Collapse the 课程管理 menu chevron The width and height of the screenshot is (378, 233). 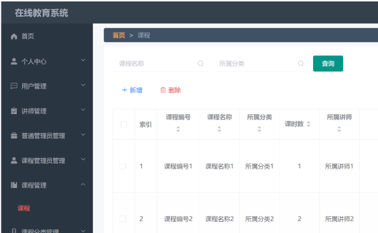click(x=83, y=185)
